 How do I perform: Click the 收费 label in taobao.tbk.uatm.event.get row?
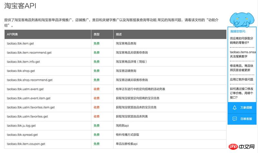[96, 89]
